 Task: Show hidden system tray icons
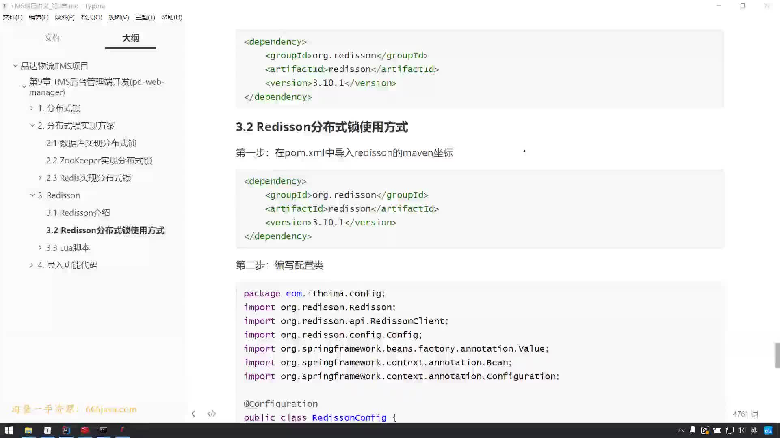(681, 430)
